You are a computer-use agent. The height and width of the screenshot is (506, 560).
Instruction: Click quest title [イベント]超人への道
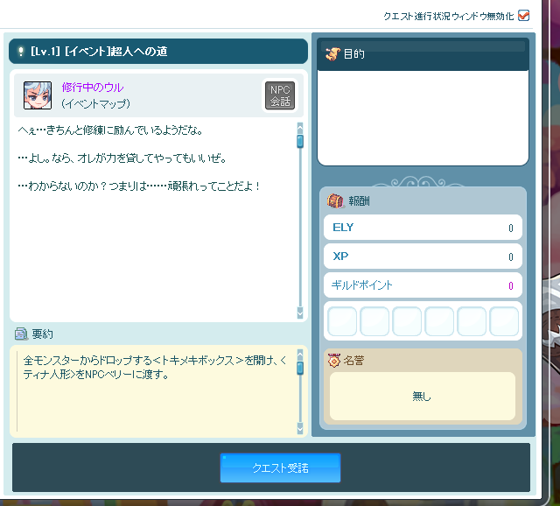[116, 52]
